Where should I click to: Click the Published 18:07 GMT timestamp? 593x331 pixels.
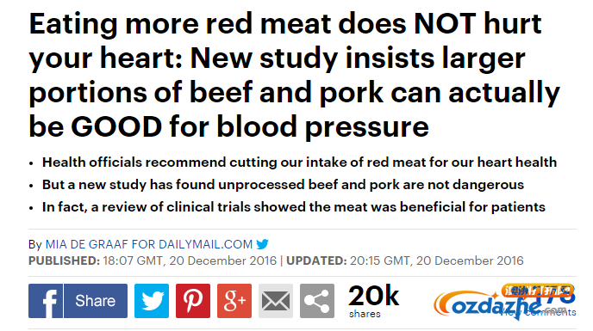click(153, 261)
